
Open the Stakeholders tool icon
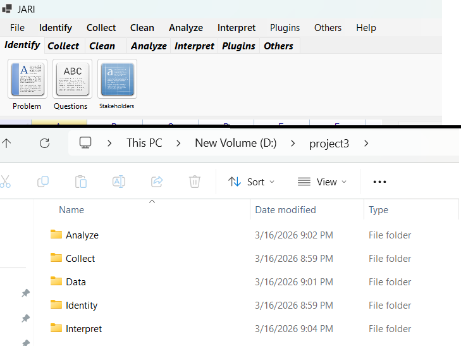click(x=117, y=79)
